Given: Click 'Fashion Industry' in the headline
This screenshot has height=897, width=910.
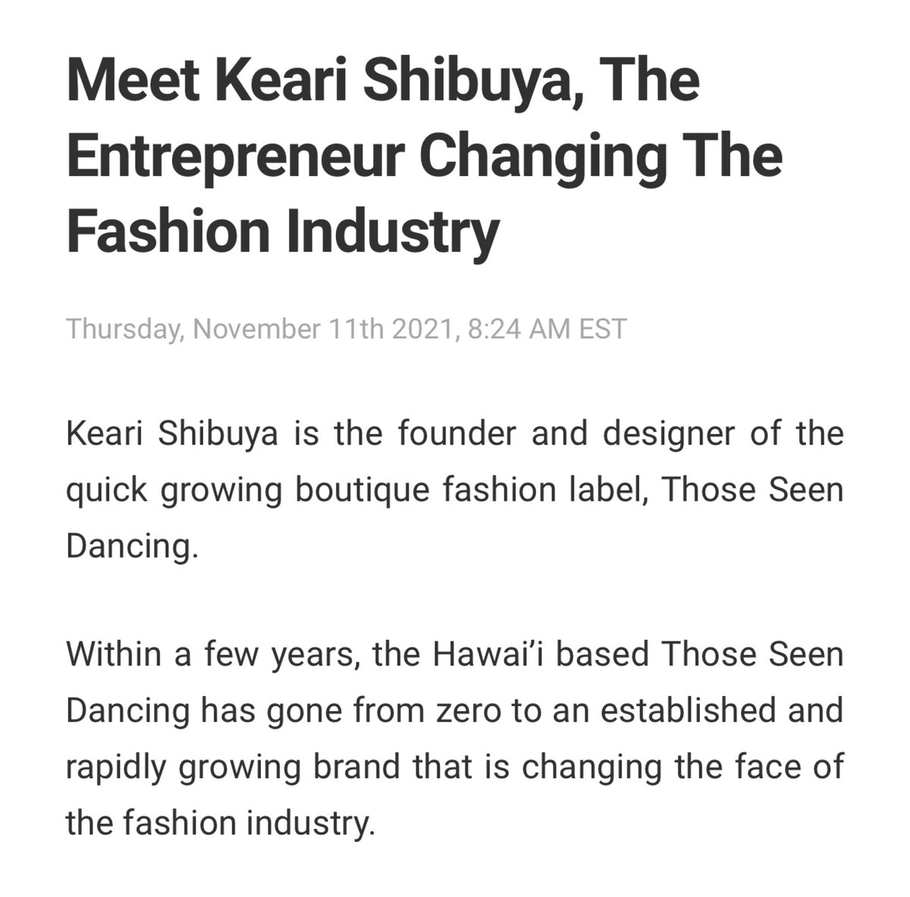Looking at the screenshot, I should pyautogui.click(x=283, y=231).
